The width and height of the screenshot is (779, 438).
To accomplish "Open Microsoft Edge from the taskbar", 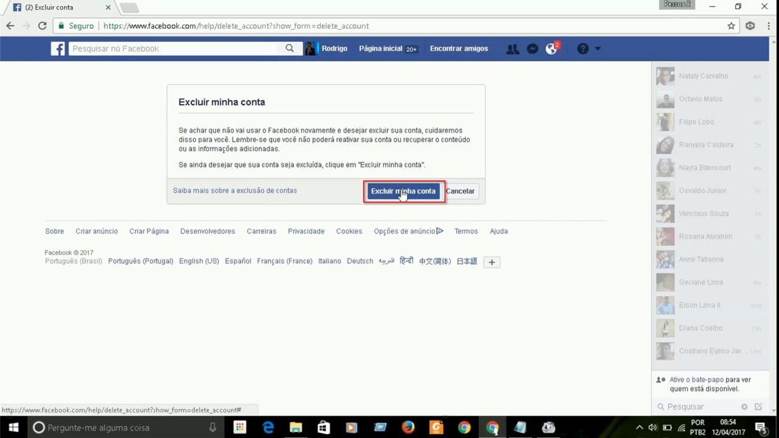I will [268, 428].
